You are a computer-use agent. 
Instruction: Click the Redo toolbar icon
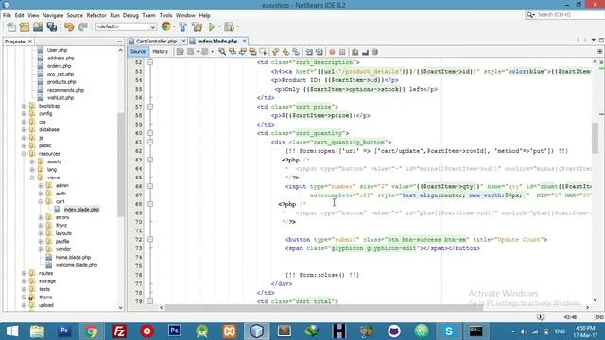(82, 27)
